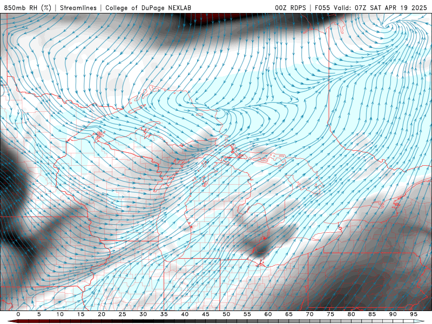The width and height of the screenshot is (432, 324).
Task: Click the colorbar label '90'
Action: point(393,314)
